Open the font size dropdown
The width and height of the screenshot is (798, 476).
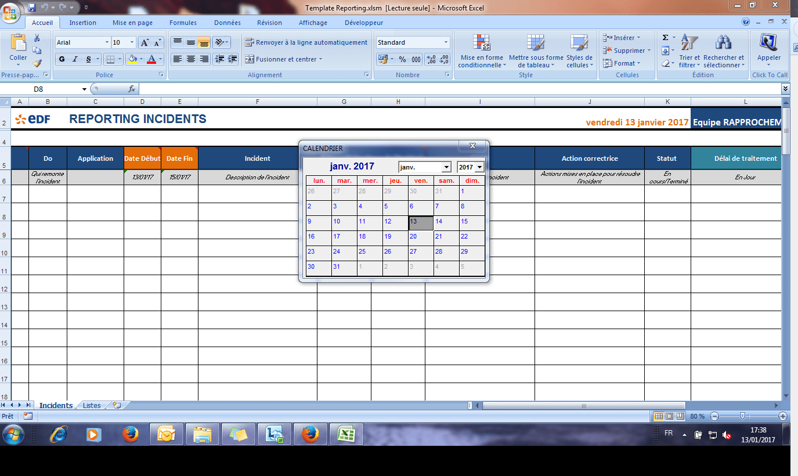click(x=132, y=42)
